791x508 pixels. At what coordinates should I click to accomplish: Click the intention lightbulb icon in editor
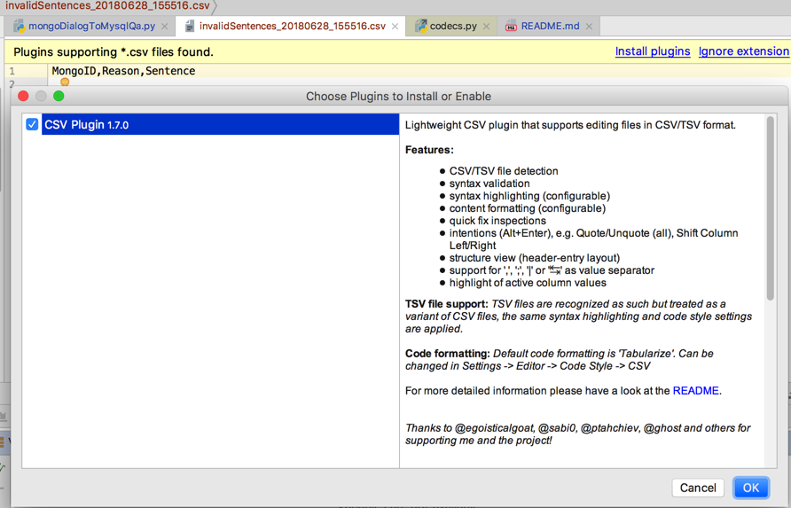65,82
